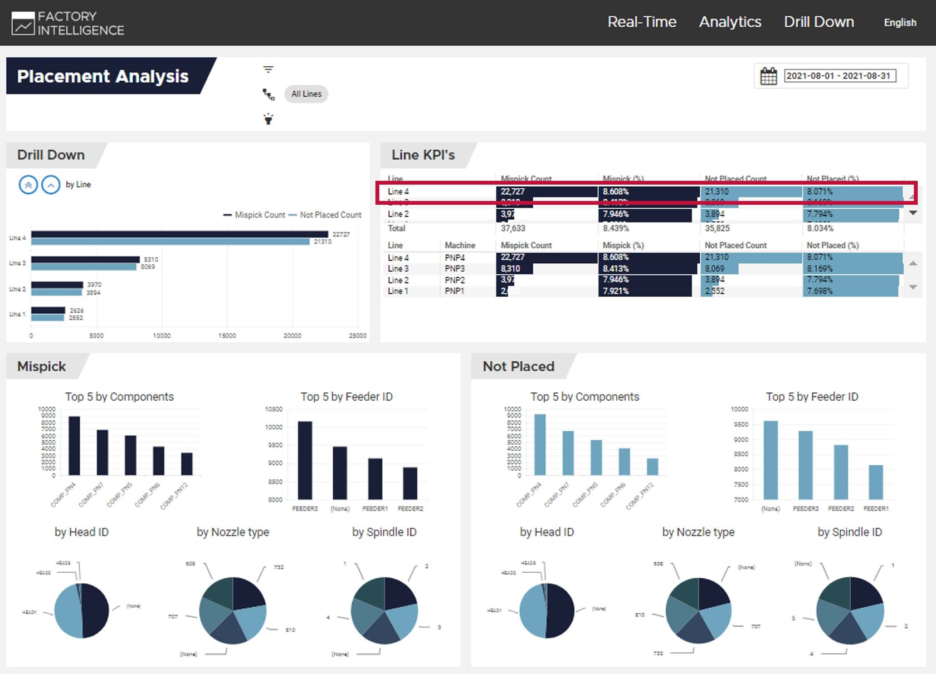Screen dimensions: 936x674
Task: Open the Drill Down menu
Action: pyautogui.click(x=819, y=22)
